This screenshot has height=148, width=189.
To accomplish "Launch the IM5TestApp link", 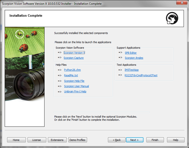I will (131, 70).
